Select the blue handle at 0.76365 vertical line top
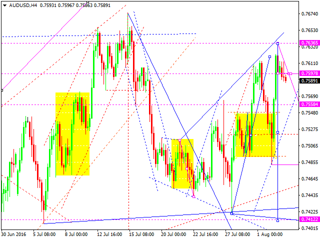The width and height of the screenshot is (320, 240). pos(278,43)
